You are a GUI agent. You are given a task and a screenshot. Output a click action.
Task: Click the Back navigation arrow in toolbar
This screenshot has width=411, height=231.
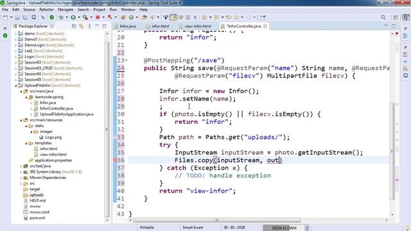[236, 17]
